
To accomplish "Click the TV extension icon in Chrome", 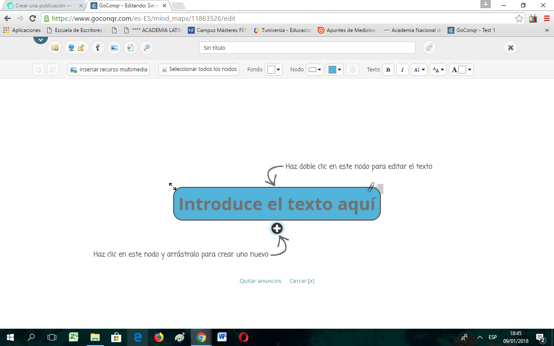I will tap(533, 19).
